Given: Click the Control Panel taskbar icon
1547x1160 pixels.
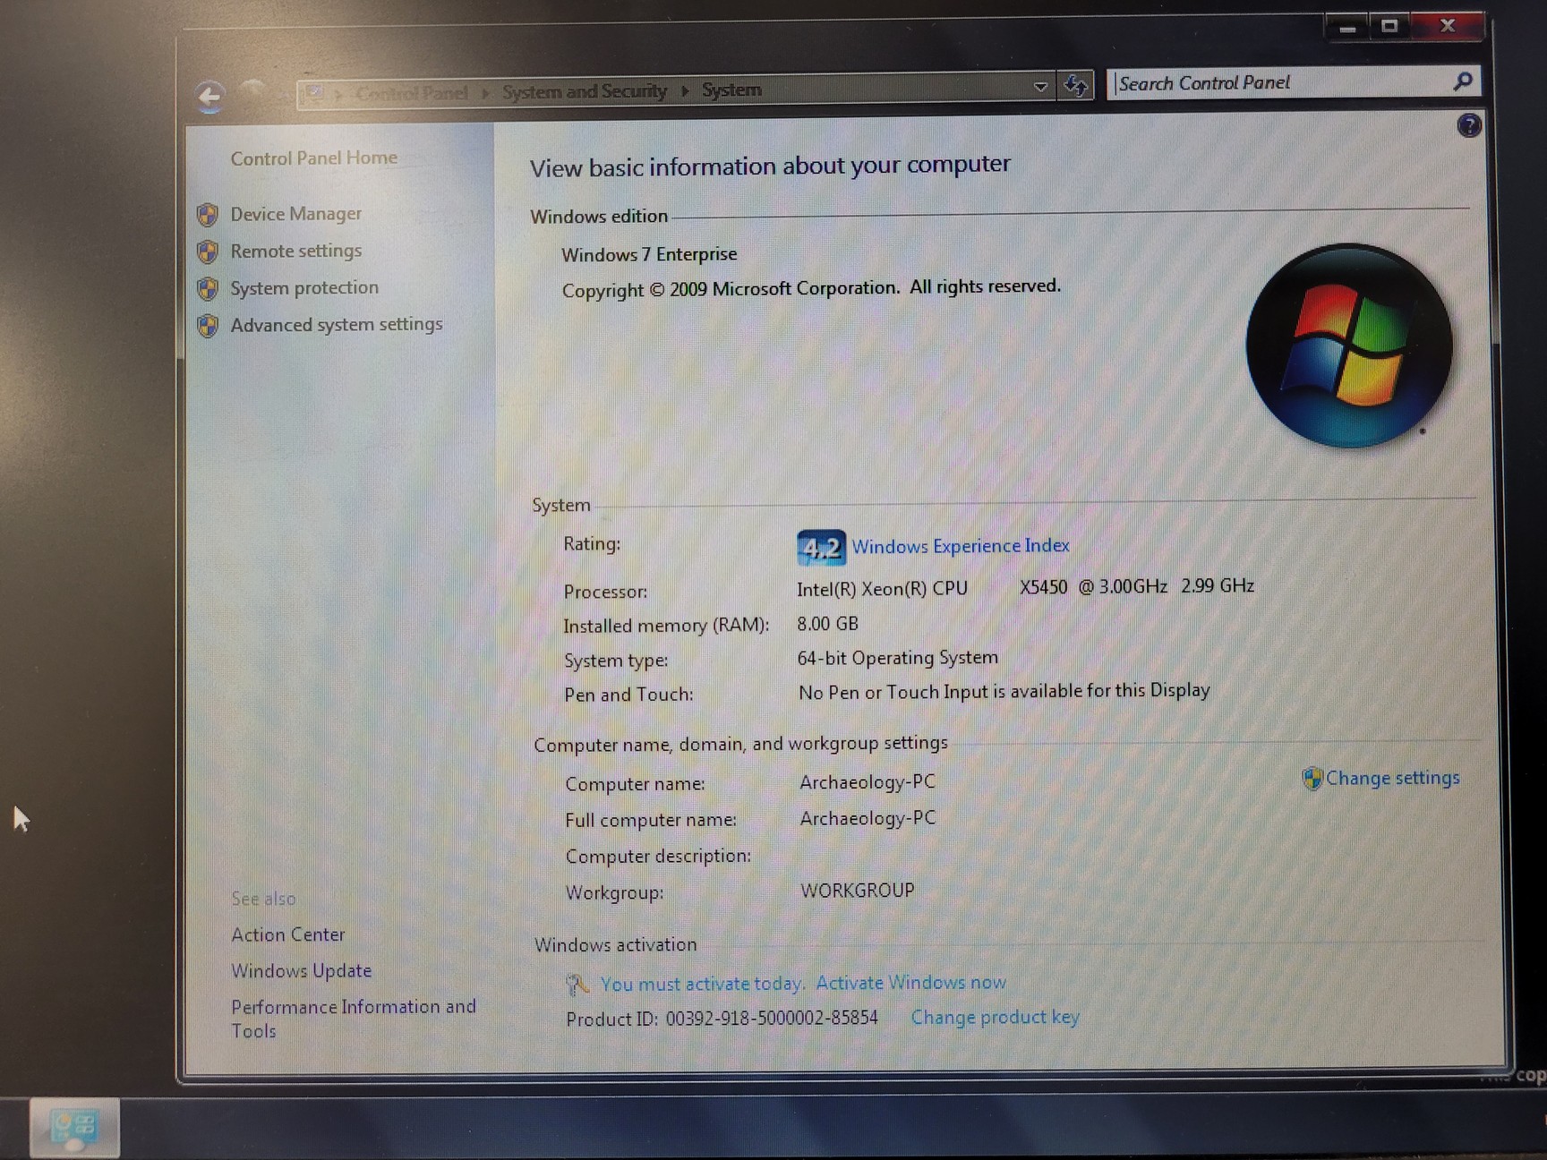Looking at the screenshot, I should point(74,1128).
